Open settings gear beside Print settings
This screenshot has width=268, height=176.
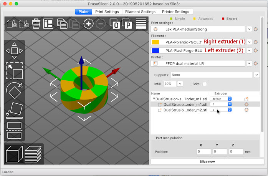coord(256,29)
